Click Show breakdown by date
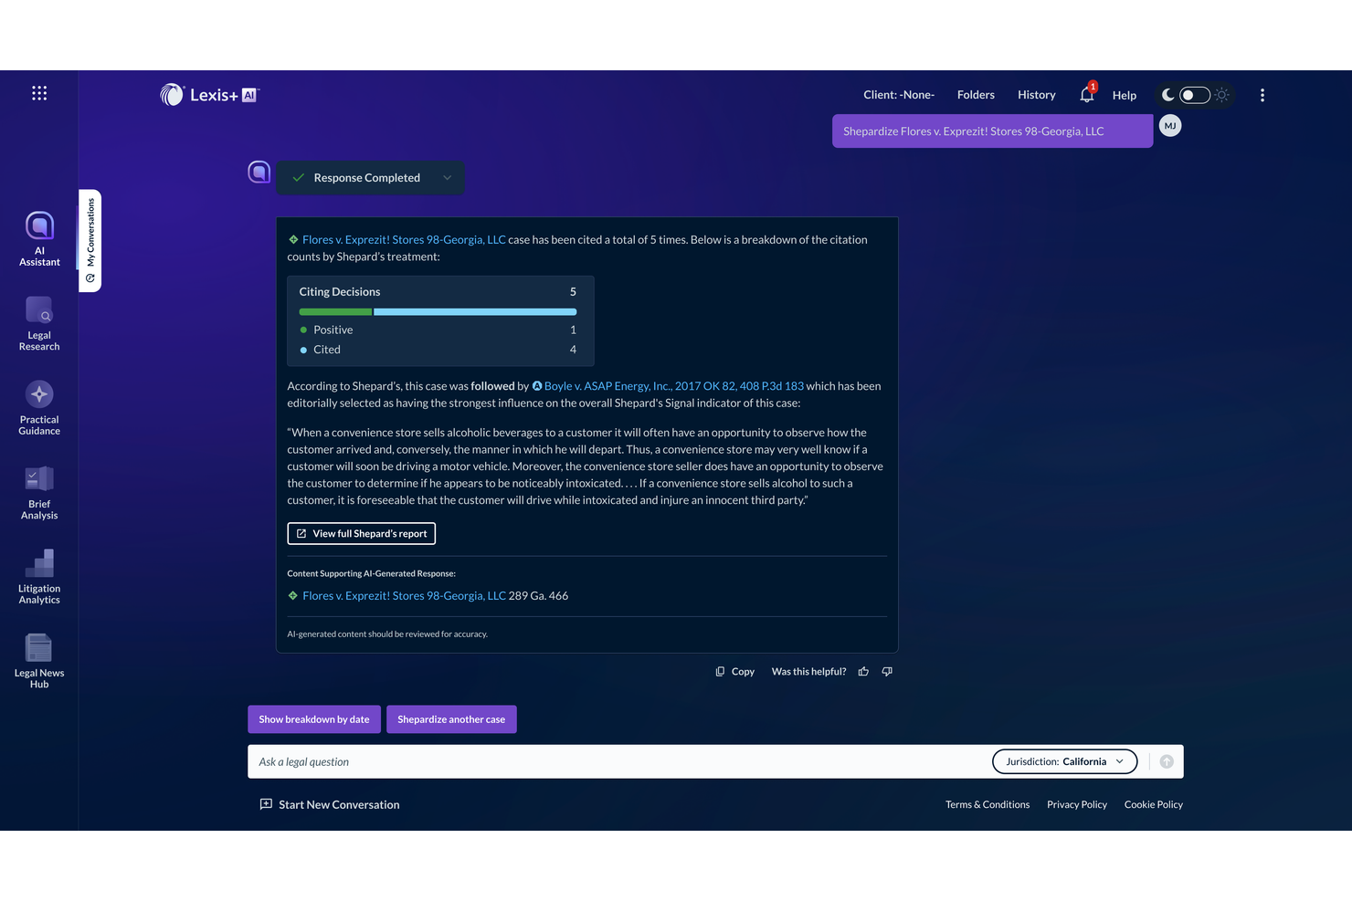Viewport: 1352px width, 901px height. [313, 718]
